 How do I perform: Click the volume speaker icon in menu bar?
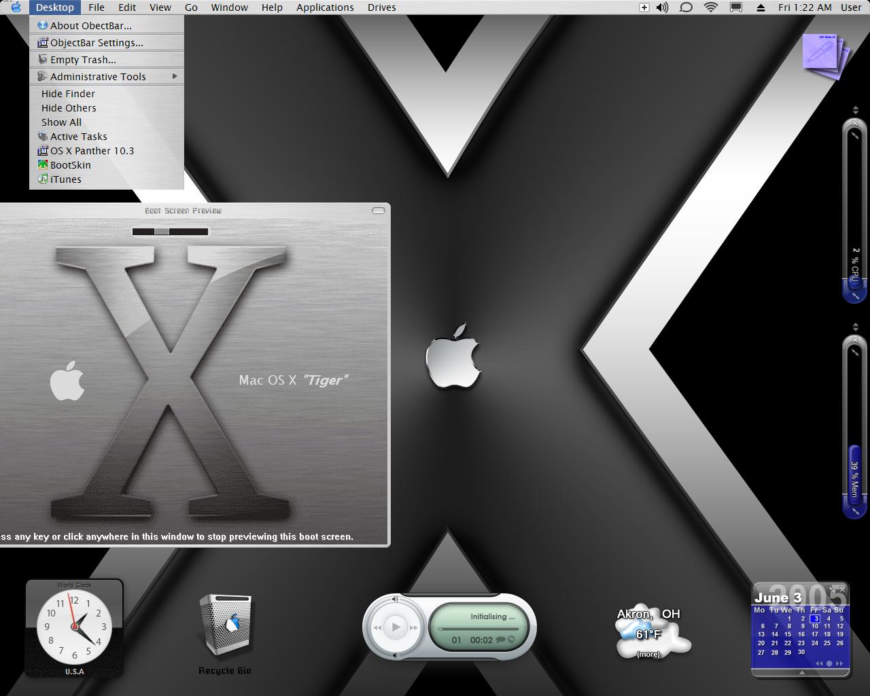662,7
